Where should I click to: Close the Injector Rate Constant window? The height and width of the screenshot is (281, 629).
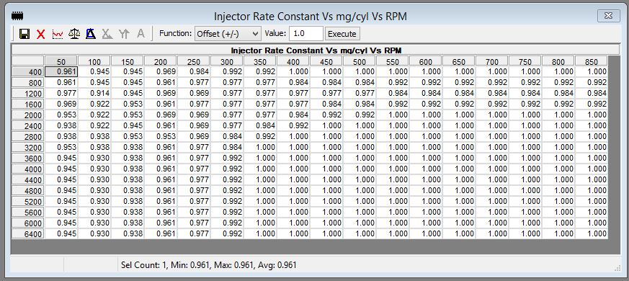609,16
